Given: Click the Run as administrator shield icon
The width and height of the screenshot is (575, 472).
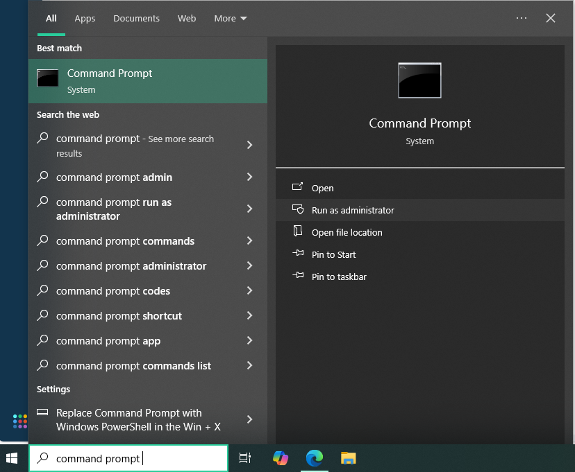Looking at the screenshot, I should point(297,209).
